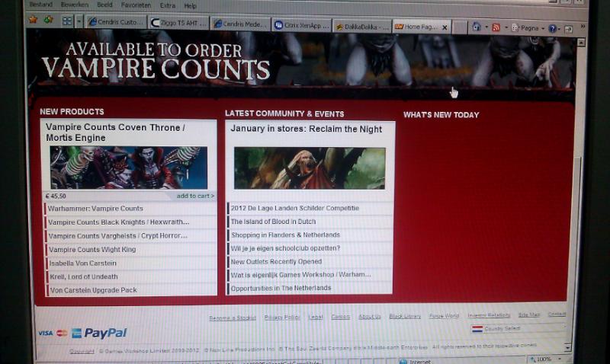Open the 100% zoom level dropdown

(x=560, y=359)
